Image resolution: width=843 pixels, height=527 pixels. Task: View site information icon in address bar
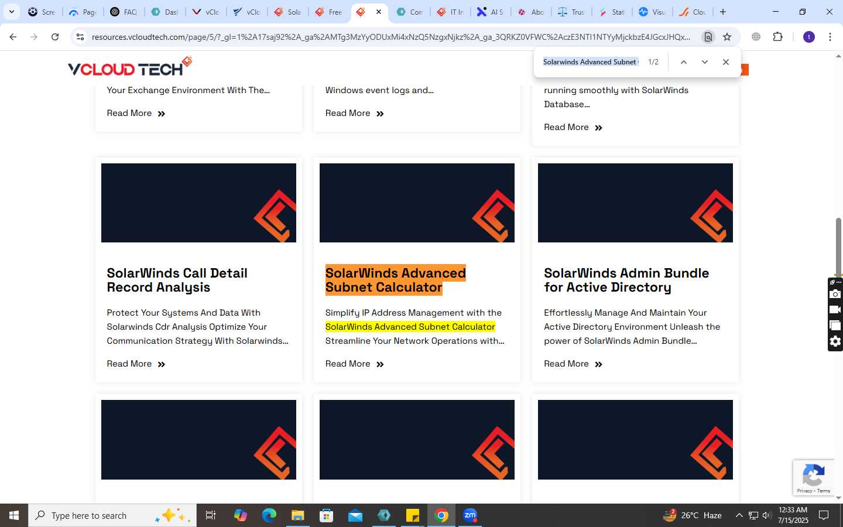point(80,37)
